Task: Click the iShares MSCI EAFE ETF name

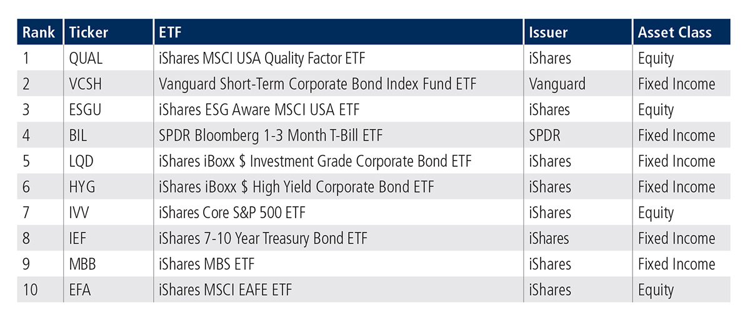Action: tap(225, 290)
